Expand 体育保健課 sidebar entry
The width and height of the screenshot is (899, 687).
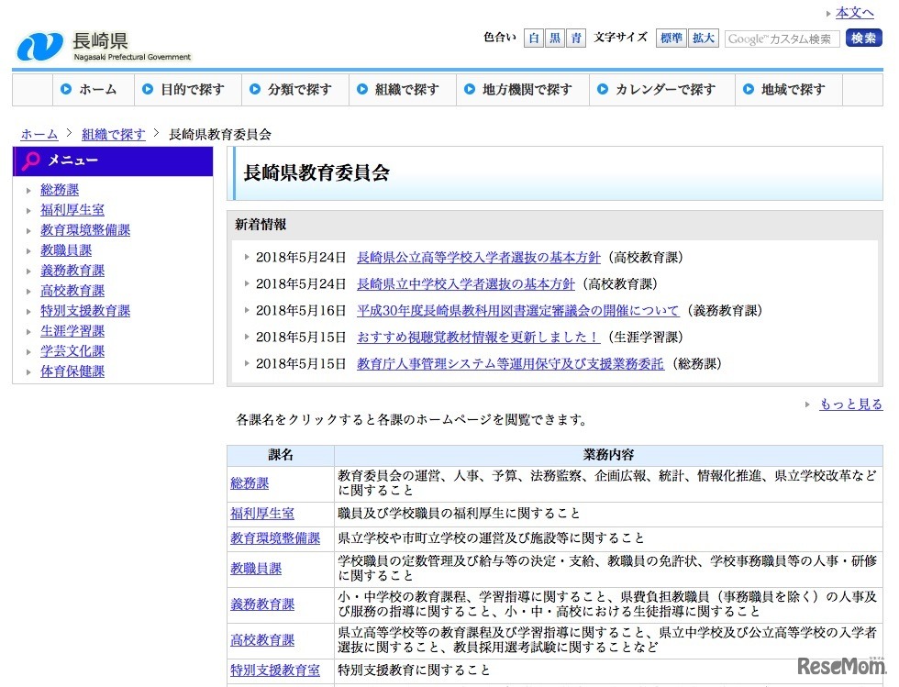click(72, 371)
